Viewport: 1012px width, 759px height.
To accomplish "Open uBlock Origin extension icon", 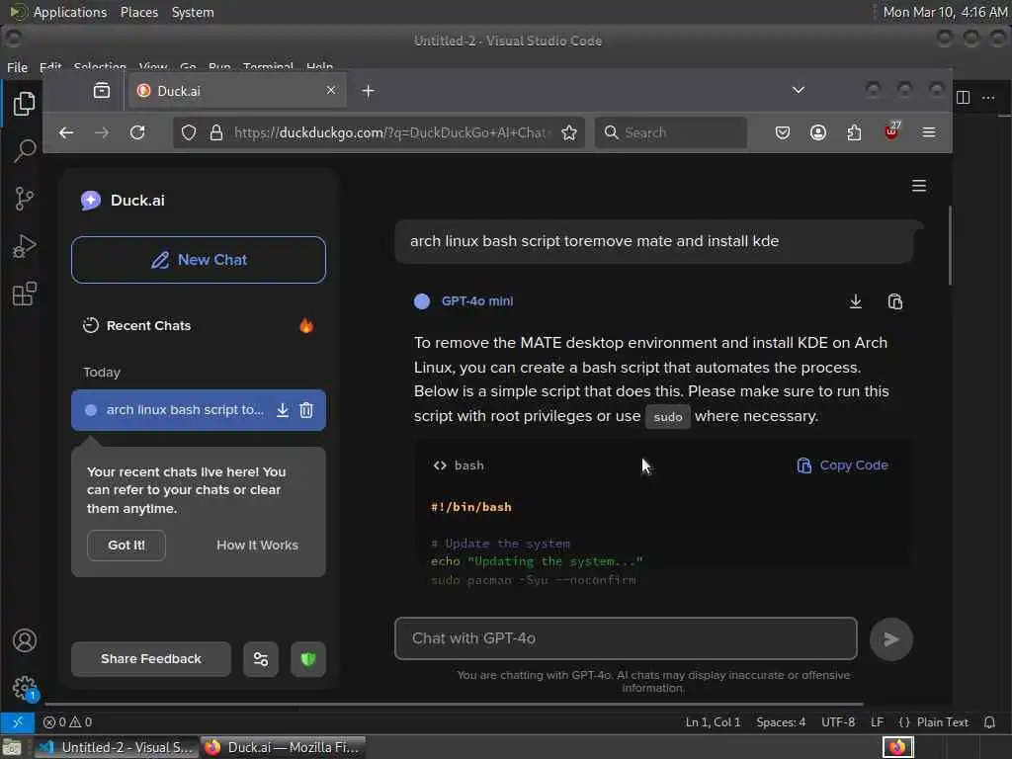I will 891,131.
